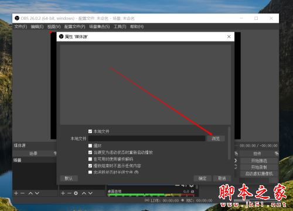The image size is (293, 211).
Task: Click the REC: 00:00:00 timer text
Action: 199,200
